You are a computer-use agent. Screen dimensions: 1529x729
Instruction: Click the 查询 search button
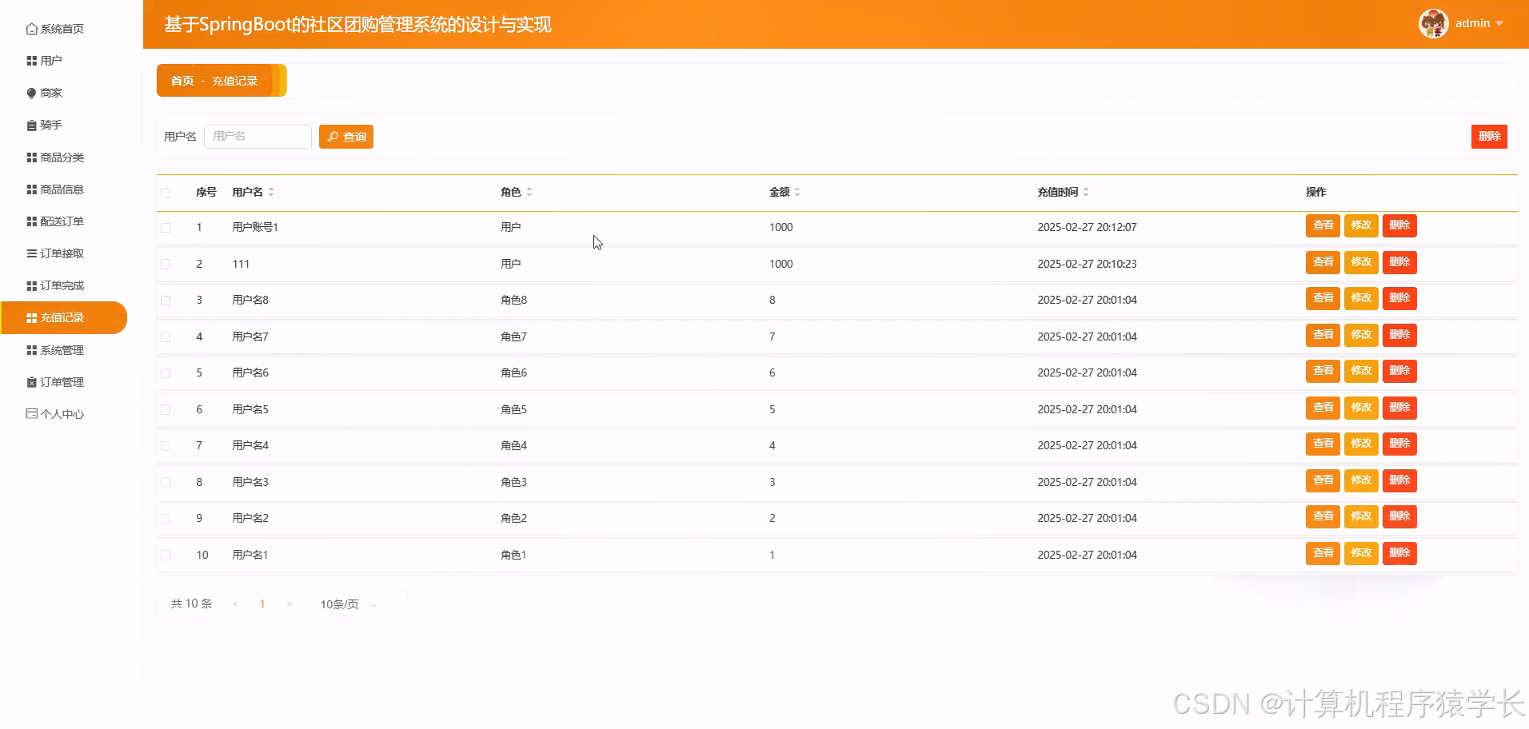click(346, 137)
